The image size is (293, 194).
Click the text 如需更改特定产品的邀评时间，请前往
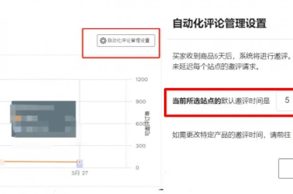(x=232, y=135)
